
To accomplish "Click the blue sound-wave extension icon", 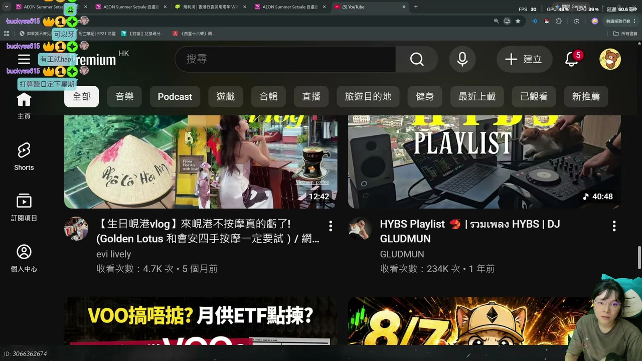I will coord(534,21).
